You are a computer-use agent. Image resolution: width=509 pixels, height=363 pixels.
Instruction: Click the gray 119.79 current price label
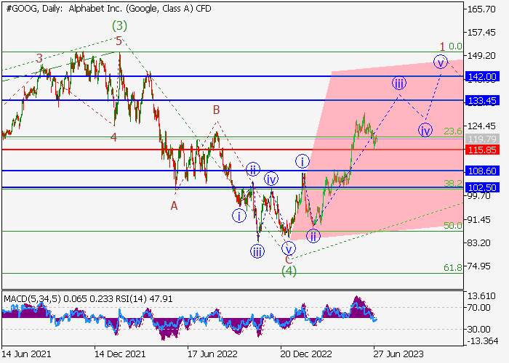click(482, 139)
